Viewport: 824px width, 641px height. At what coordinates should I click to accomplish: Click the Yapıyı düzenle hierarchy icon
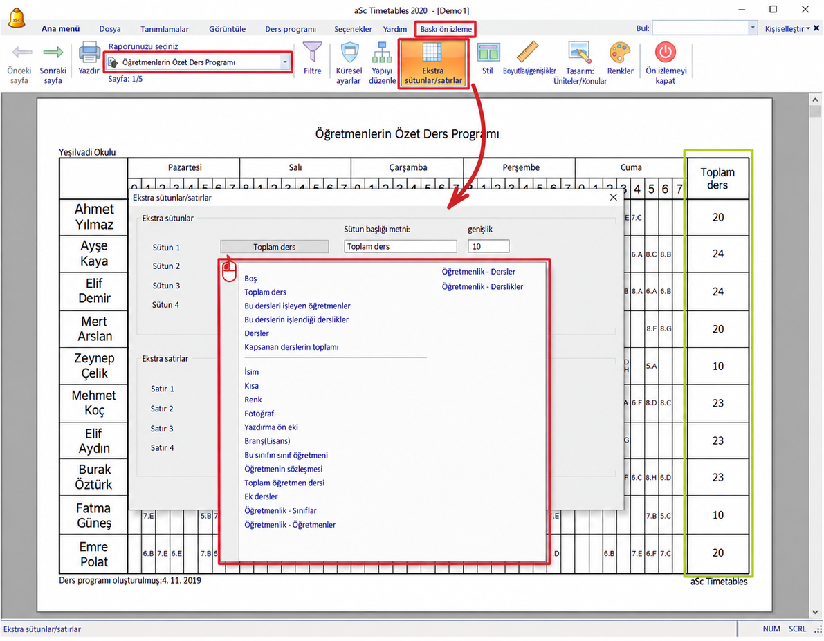click(x=382, y=53)
